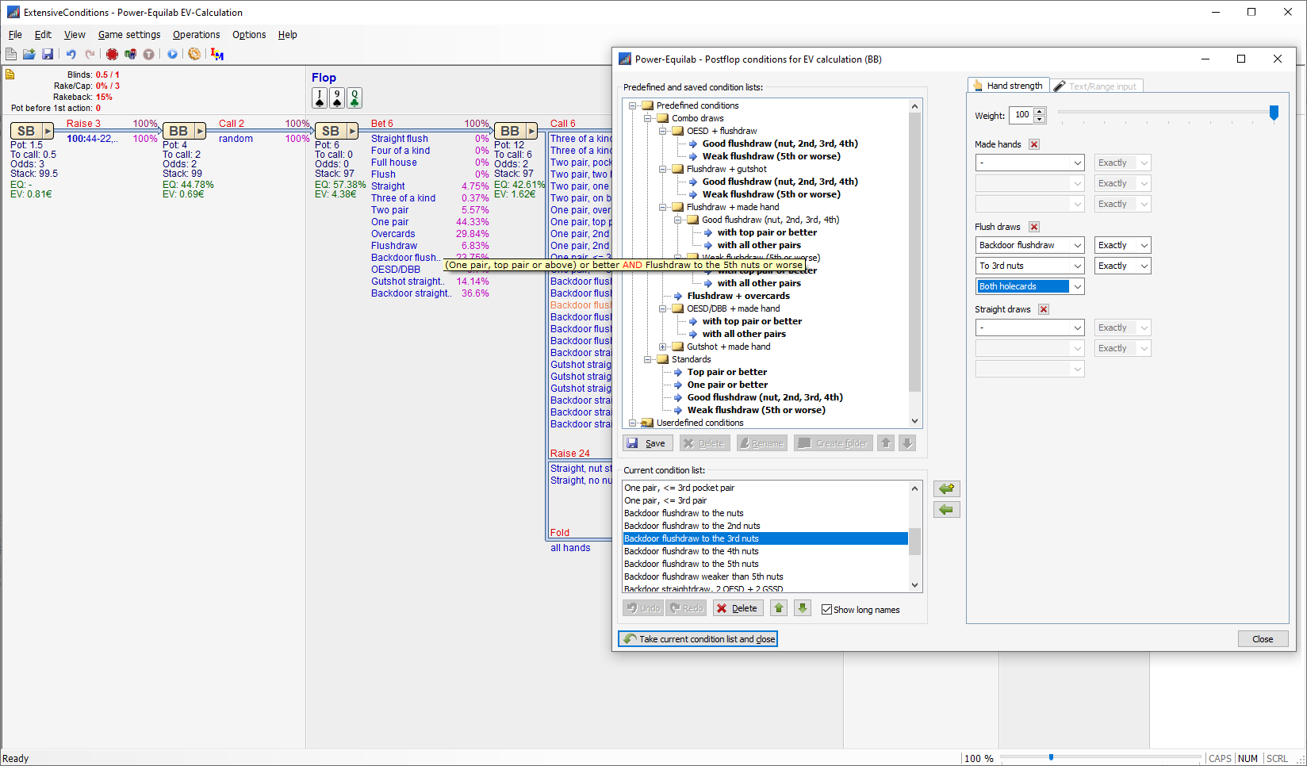Undo with the blue arrow toolbar icon

(x=71, y=54)
